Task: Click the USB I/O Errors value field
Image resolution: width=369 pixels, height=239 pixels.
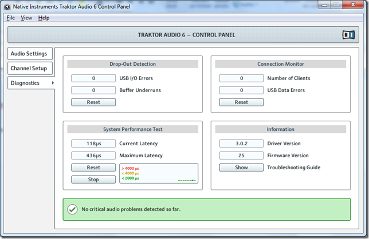Action: [x=93, y=78]
